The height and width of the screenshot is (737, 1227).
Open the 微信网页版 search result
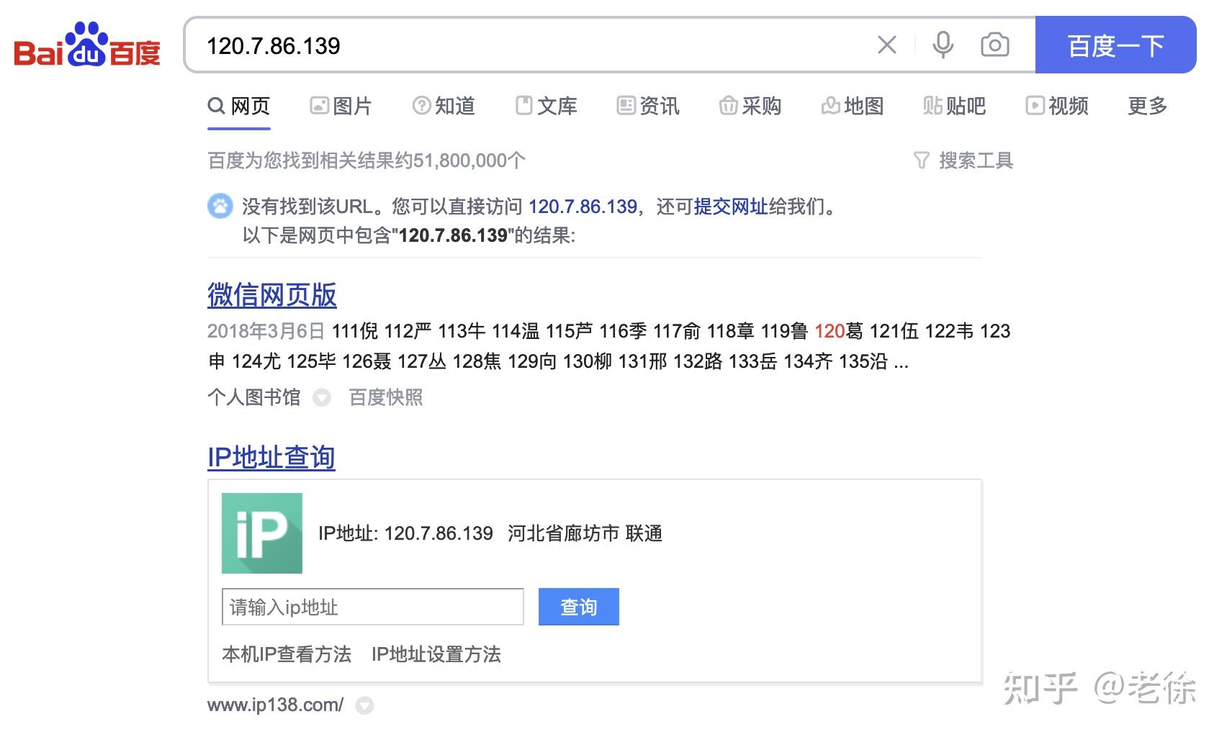[x=271, y=295]
